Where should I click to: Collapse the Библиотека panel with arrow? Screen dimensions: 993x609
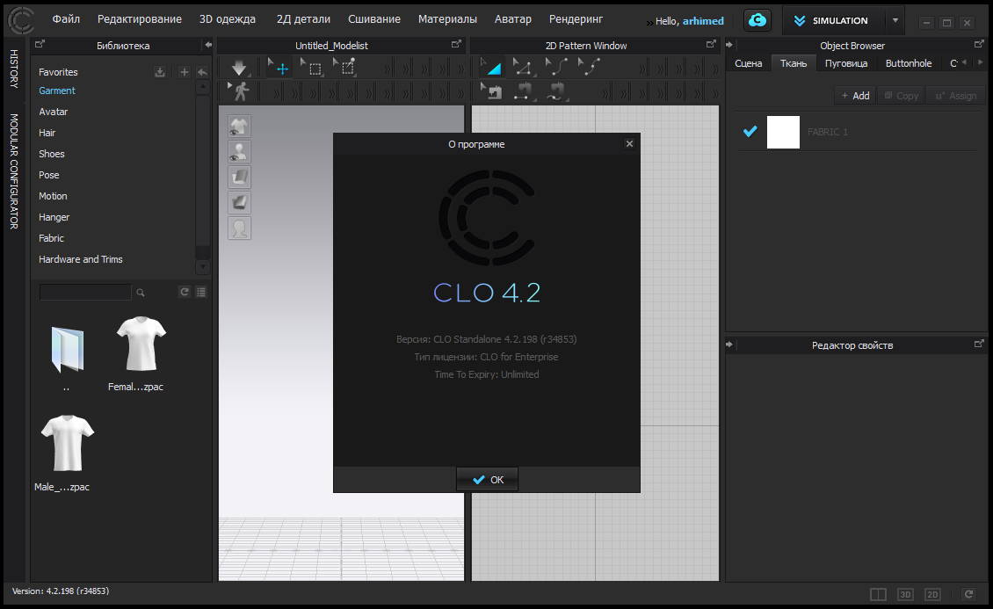point(208,45)
